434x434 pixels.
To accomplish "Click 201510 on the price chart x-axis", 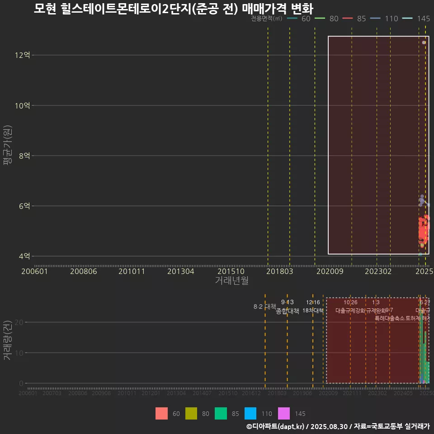I will click(231, 271).
